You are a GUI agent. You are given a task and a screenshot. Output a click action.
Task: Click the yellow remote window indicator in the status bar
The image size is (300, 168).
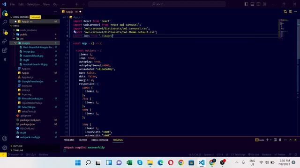tap(3, 154)
